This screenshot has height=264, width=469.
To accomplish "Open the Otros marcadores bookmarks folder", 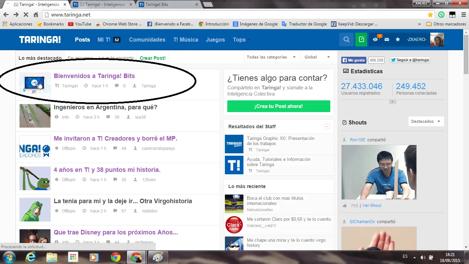I will [x=446, y=24].
